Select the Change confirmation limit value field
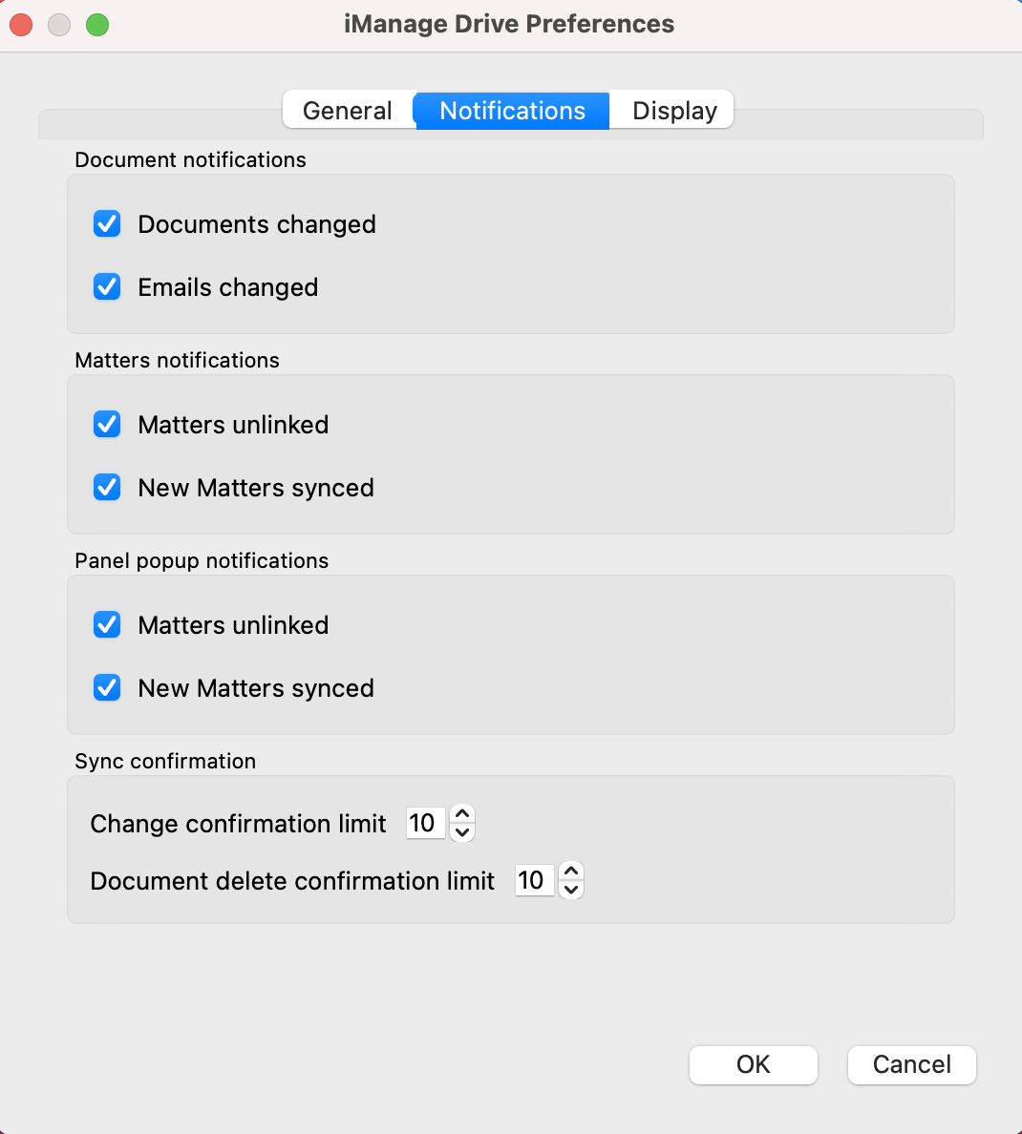The width and height of the screenshot is (1022, 1134). click(425, 823)
